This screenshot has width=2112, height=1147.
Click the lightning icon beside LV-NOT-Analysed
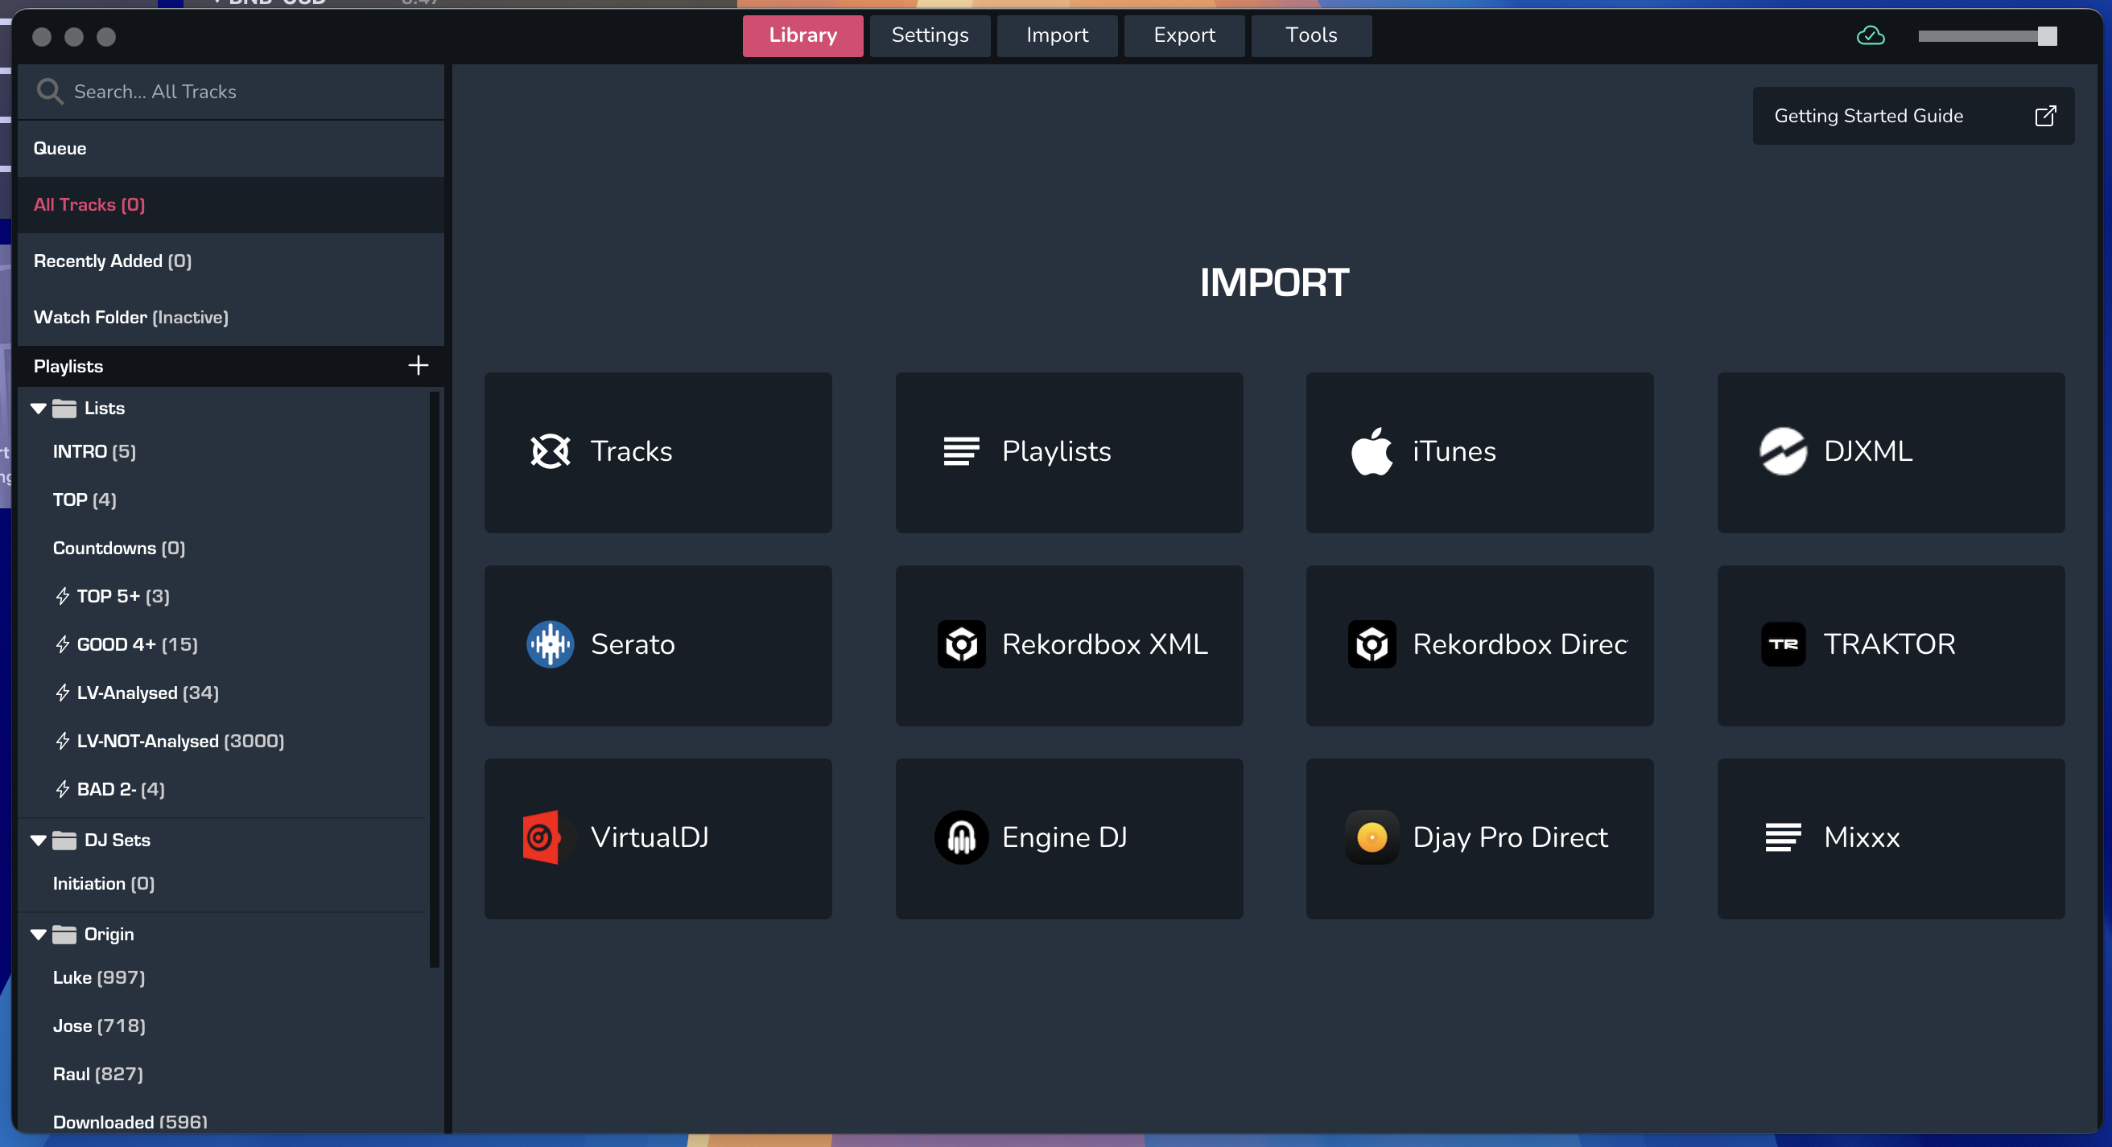[62, 742]
